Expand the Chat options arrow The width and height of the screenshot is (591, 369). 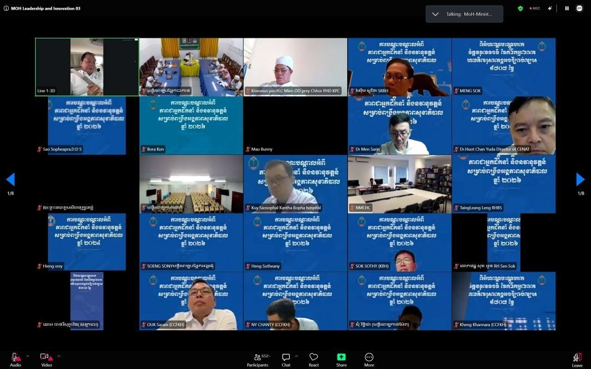click(296, 356)
